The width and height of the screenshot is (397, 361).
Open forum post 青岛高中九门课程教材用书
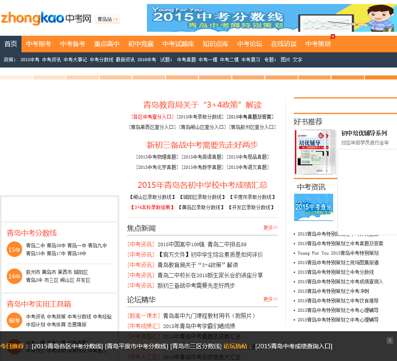210,316
